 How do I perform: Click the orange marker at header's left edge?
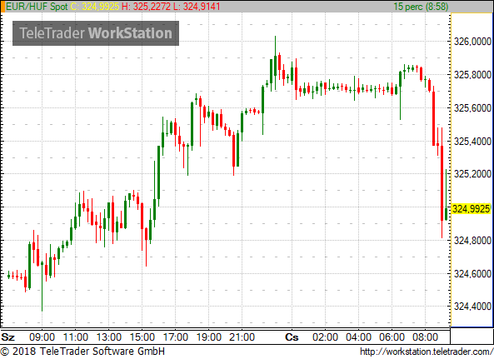click(2, 7)
